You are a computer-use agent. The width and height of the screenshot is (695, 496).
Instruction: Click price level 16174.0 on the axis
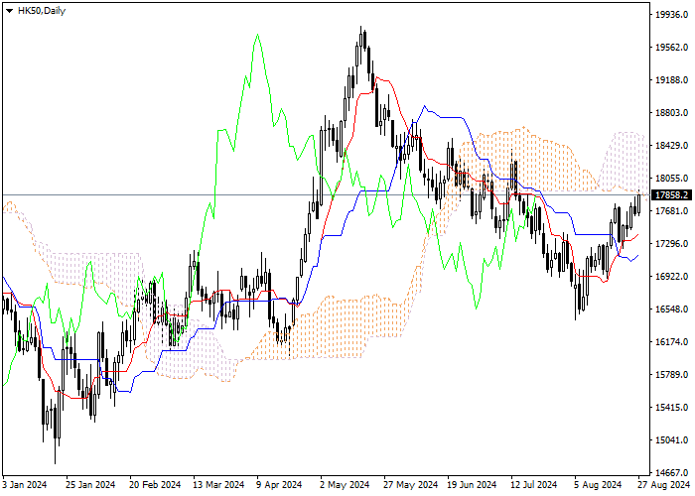[x=671, y=342]
